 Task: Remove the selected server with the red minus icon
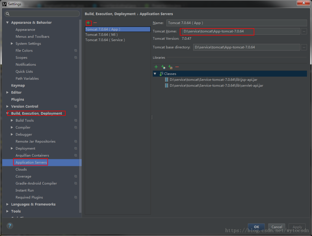95,23
